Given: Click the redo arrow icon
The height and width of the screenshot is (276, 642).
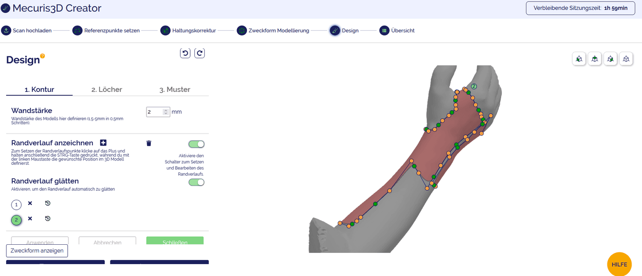Looking at the screenshot, I should pyautogui.click(x=200, y=53).
